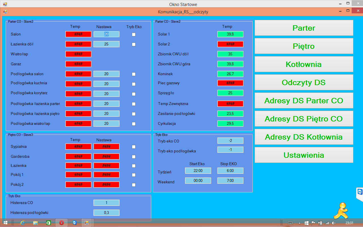Open Ustawienia settings button

click(x=304, y=155)
